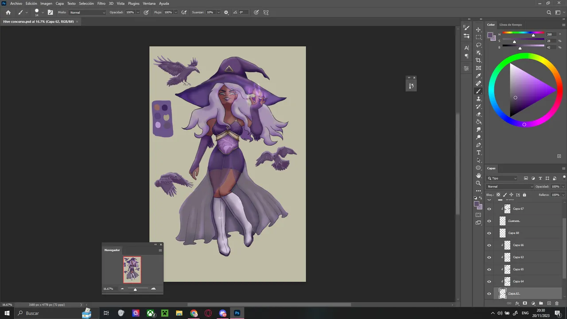
Task: Hide the Capa 63 layer
Action: click(489, 257)
